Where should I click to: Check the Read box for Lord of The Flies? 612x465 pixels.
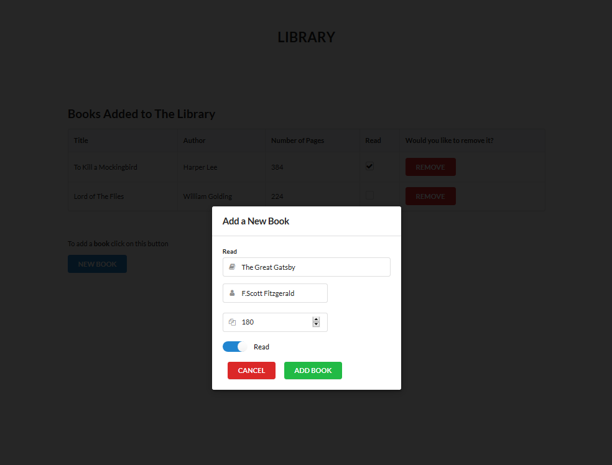pos(369,195)
